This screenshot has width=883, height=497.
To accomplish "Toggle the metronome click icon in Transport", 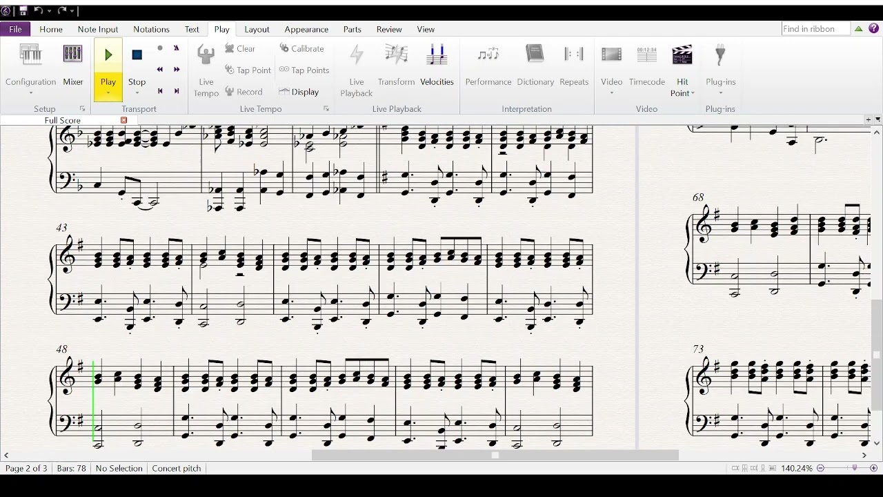I will [176, 48].
